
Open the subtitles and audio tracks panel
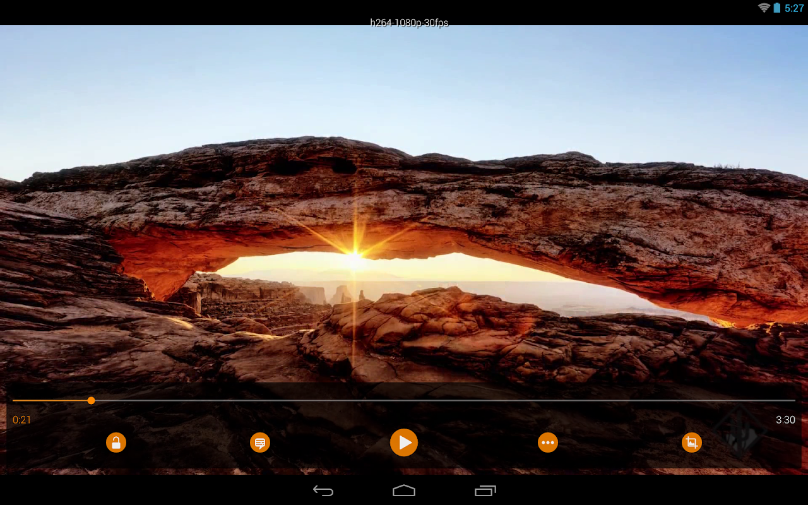(x=260, y=443)
